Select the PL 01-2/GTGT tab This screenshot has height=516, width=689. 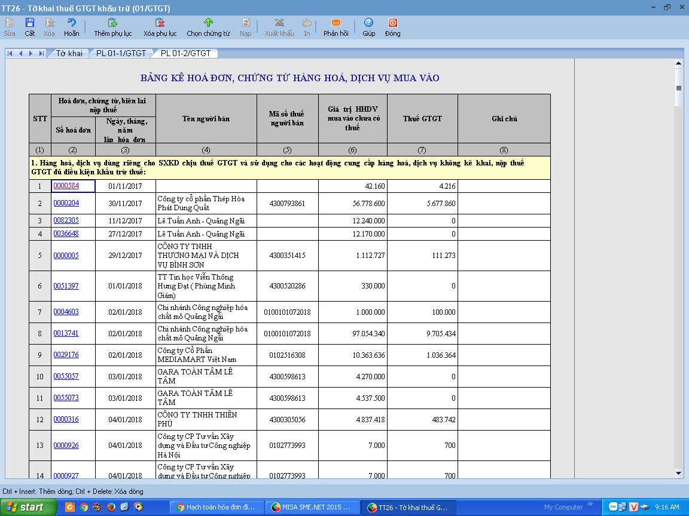pos(185,53)
